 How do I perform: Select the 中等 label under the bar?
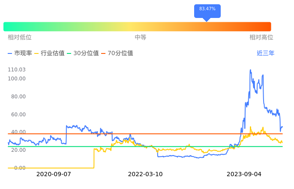click(x=141, y=38)
